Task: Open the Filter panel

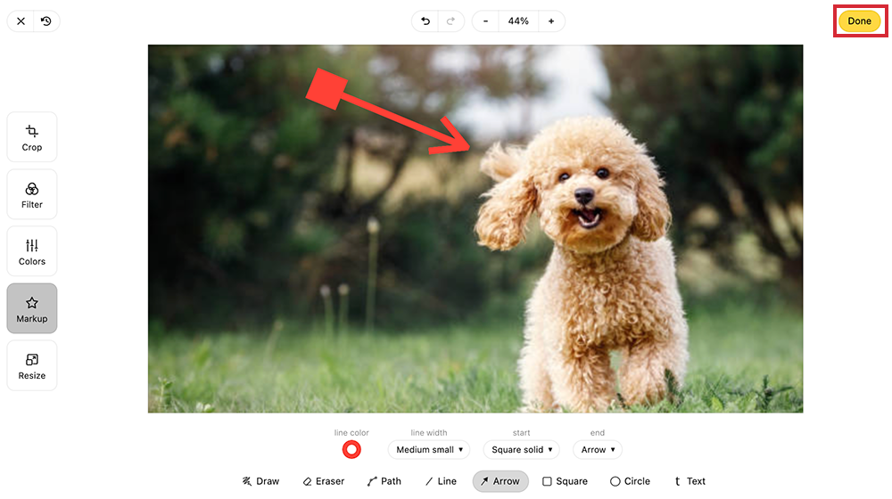Action: tap(32, 194)
